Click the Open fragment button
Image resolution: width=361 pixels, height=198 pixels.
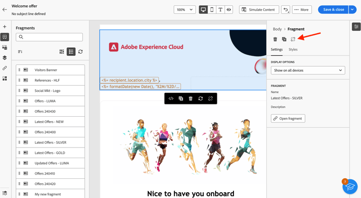point(288,118)
